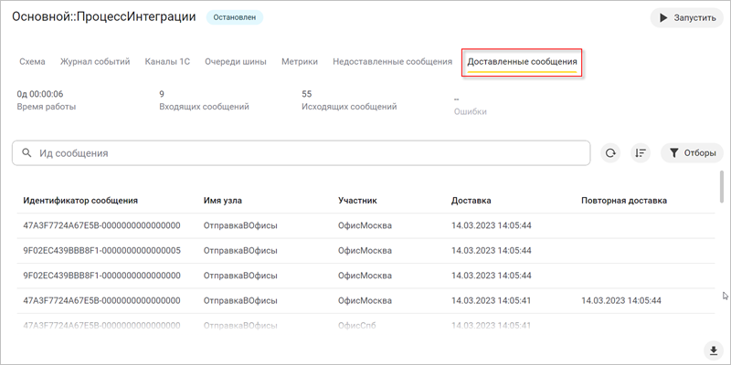Click the magnifier search icon

tap(26, 153)
